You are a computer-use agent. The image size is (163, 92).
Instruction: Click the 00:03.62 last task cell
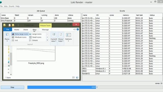(x=142, y=74)
